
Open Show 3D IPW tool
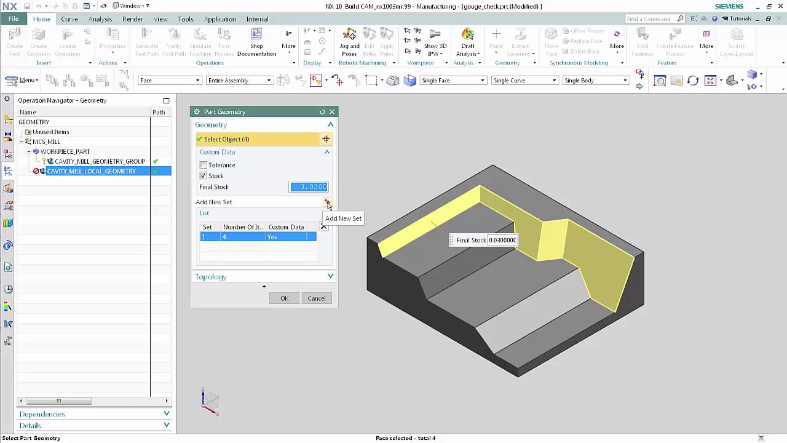click(x=435, y=42)
